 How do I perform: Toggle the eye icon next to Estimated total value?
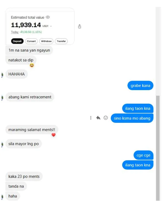tap(48, 17)
